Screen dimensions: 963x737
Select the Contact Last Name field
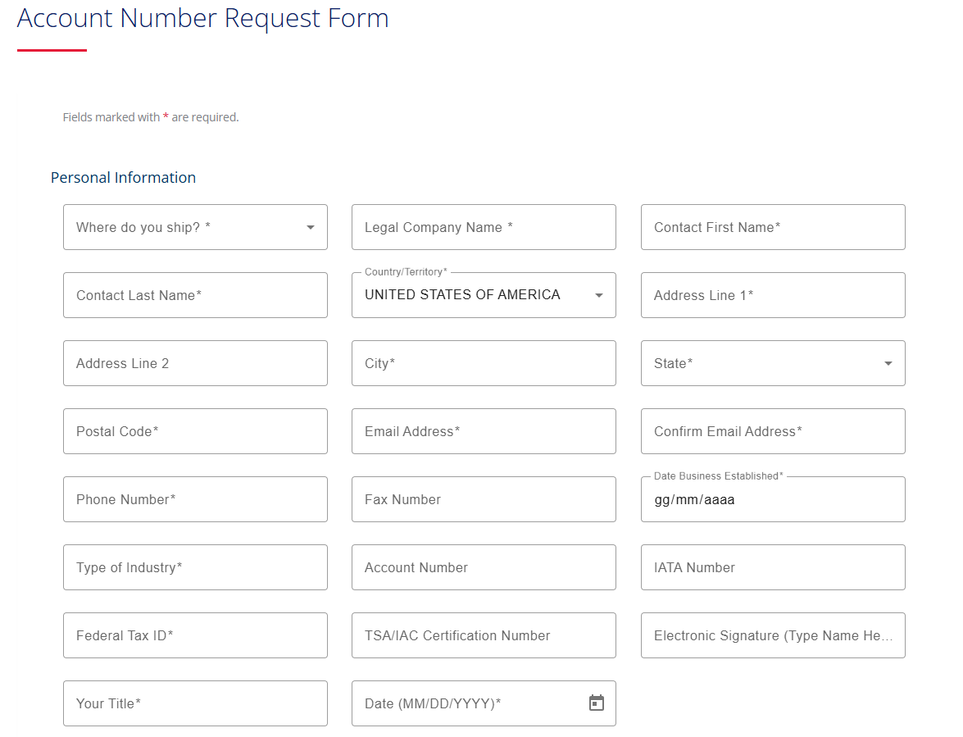click(195, 295)
